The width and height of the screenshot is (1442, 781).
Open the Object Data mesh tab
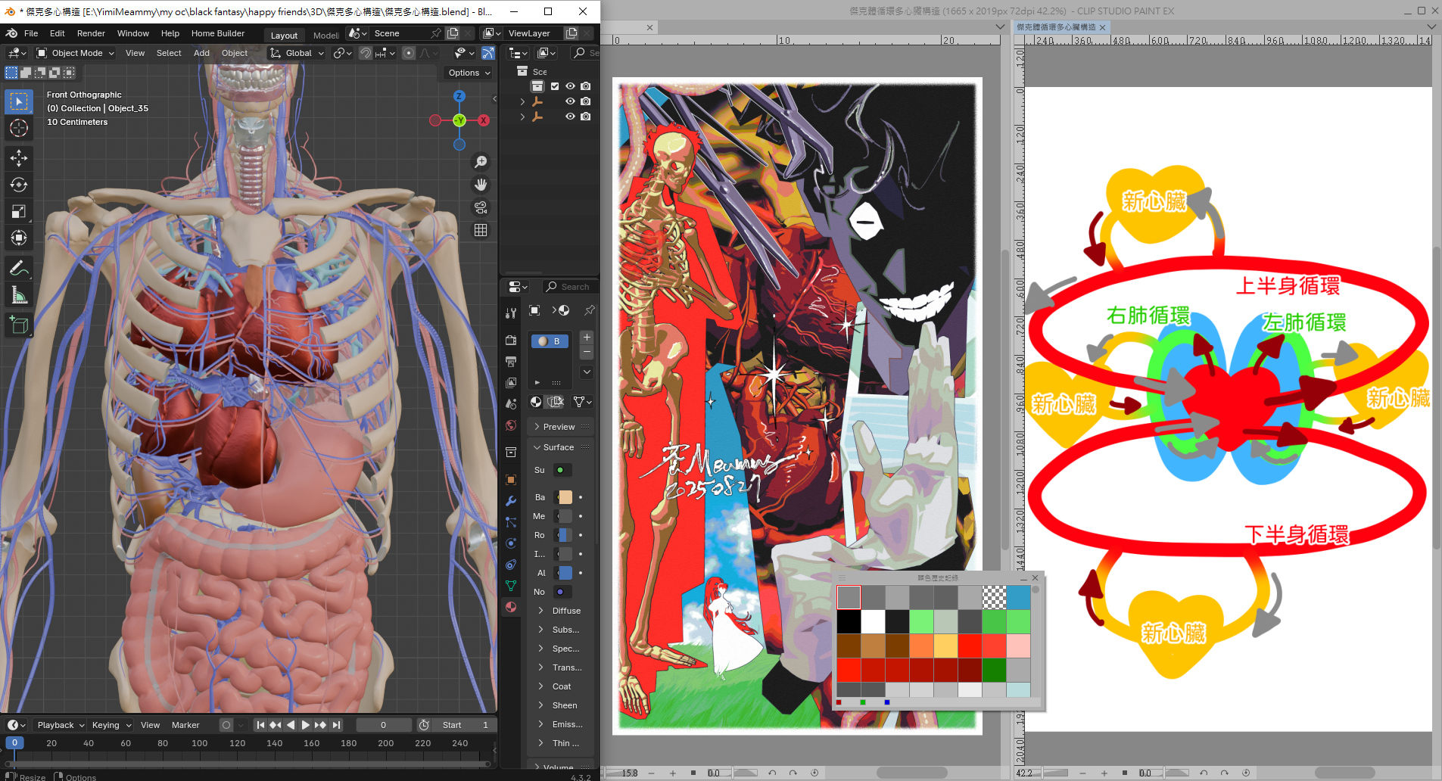(x=511, y=586)
